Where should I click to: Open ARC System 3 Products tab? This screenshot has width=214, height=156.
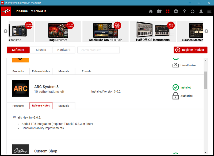18,106
